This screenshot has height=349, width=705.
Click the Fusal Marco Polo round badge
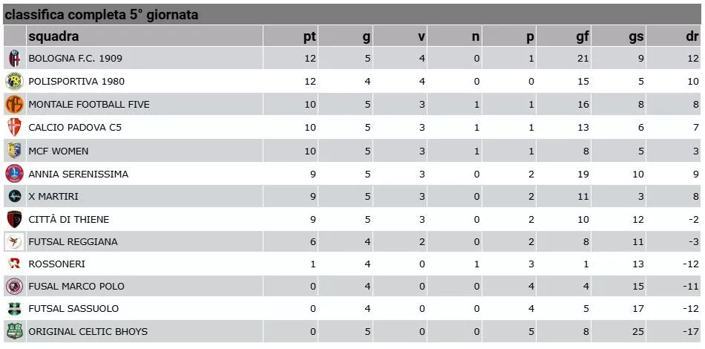(x=14, y=286)
